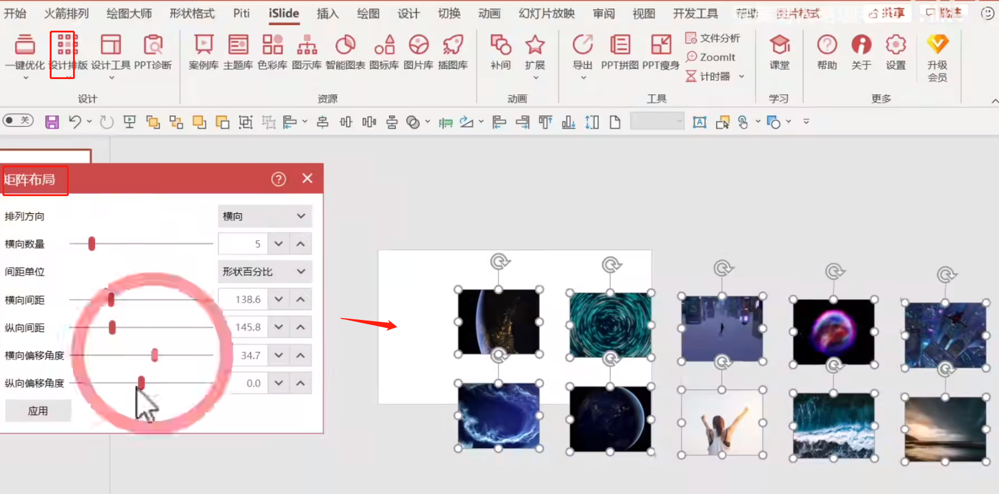Open the 课堂 learning section

(780, 53)
